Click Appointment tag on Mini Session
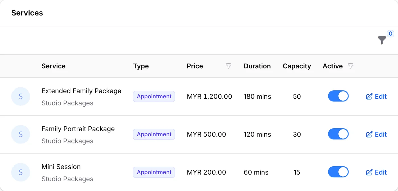Screen dimensions: 398x191 (x=154, y=172)
